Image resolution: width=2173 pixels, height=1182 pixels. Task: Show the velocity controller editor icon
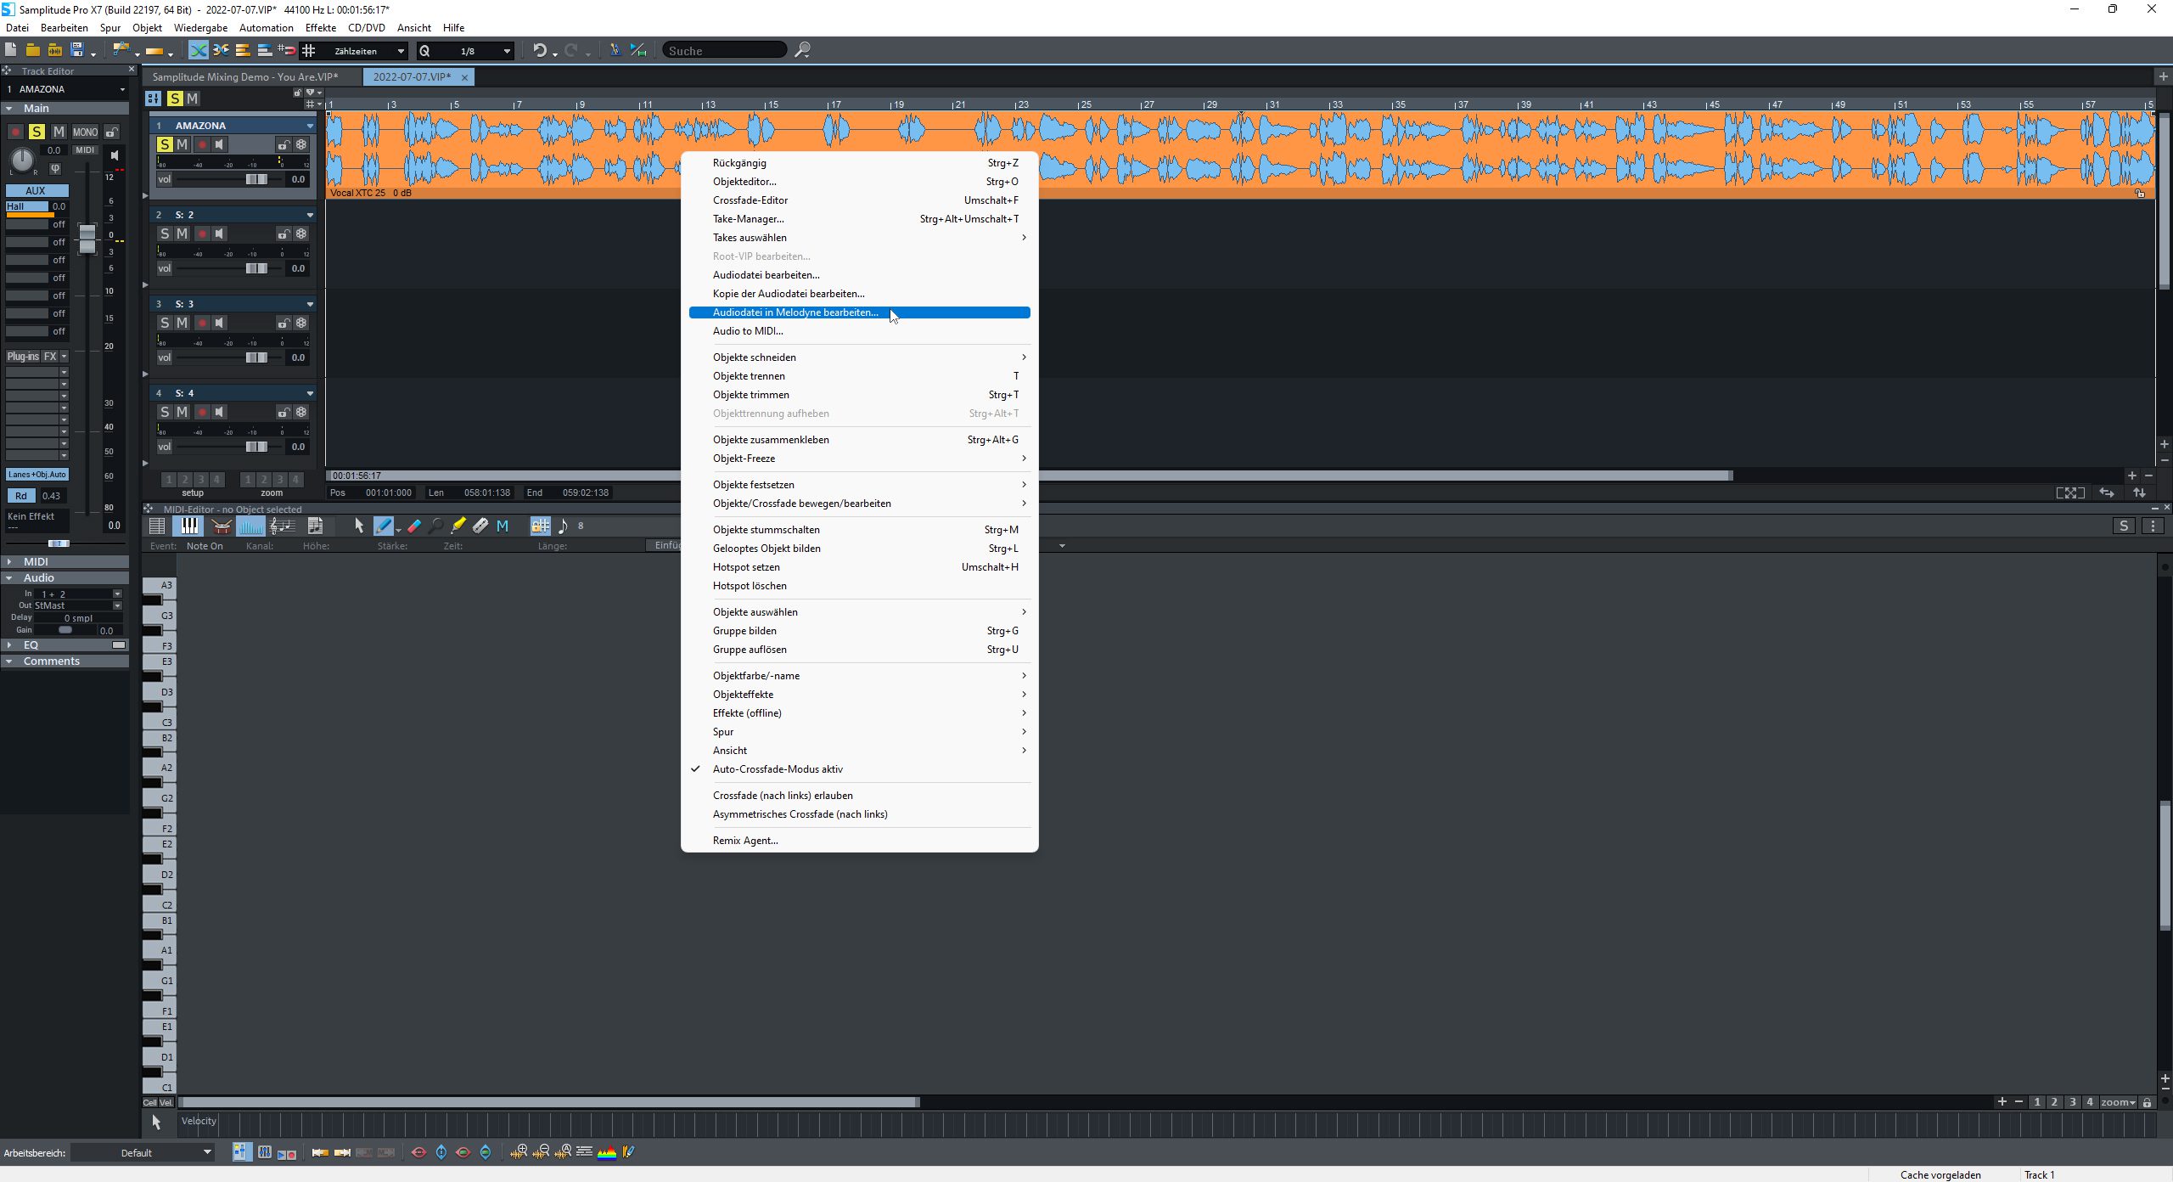point(250,526)
